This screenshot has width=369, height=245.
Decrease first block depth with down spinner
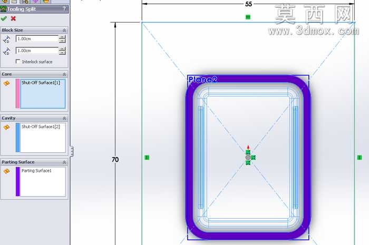pos(62,41)
